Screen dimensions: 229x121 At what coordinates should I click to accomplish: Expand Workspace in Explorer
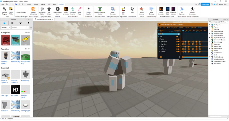[x=210, y=25]
